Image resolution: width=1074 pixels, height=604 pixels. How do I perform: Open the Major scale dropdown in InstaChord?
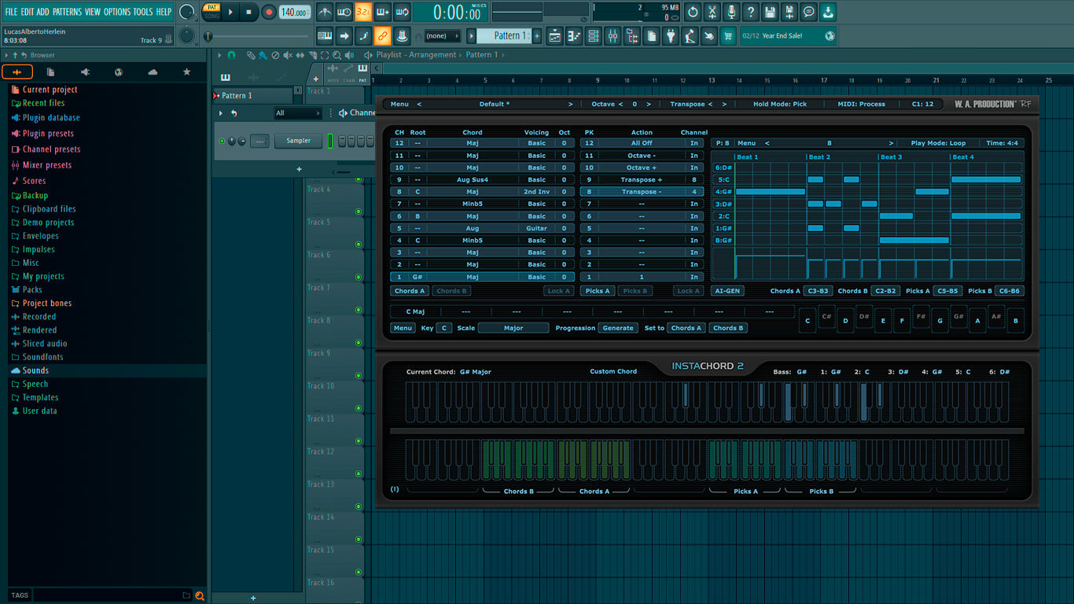(x=513, y=328)
